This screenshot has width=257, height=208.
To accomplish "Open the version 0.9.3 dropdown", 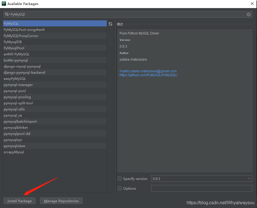I will pyautogui.click(x=201, y=179).
